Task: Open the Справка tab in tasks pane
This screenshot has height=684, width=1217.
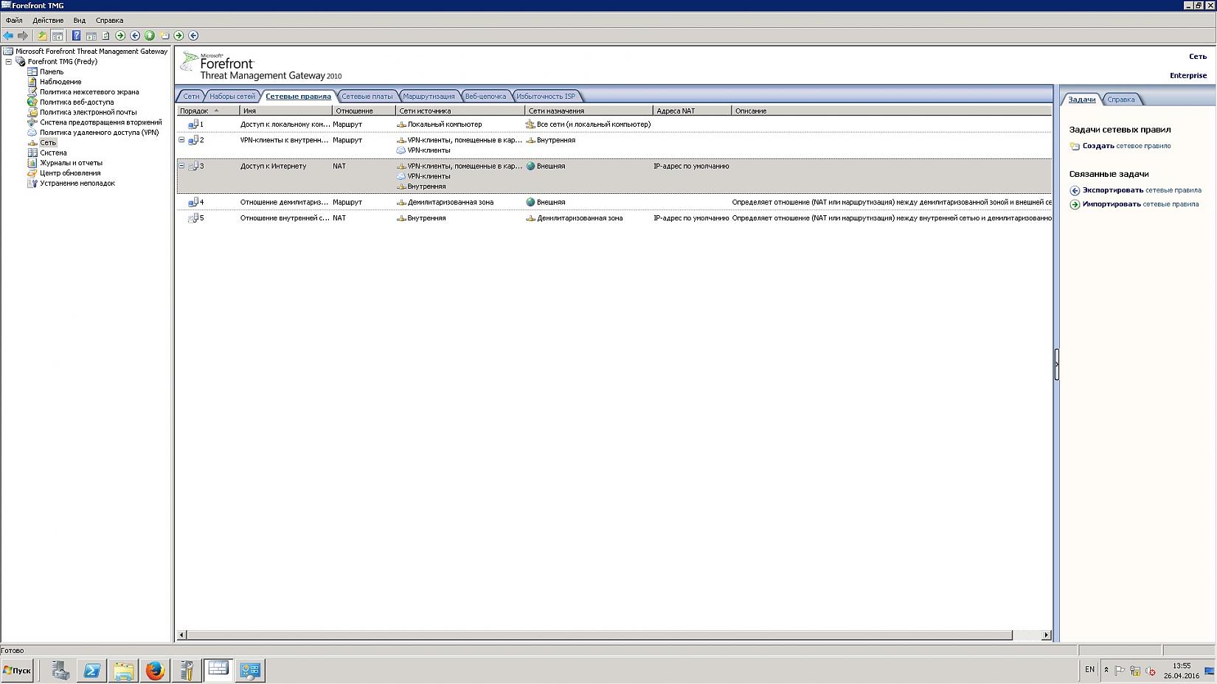Action: pos(1121,100)
